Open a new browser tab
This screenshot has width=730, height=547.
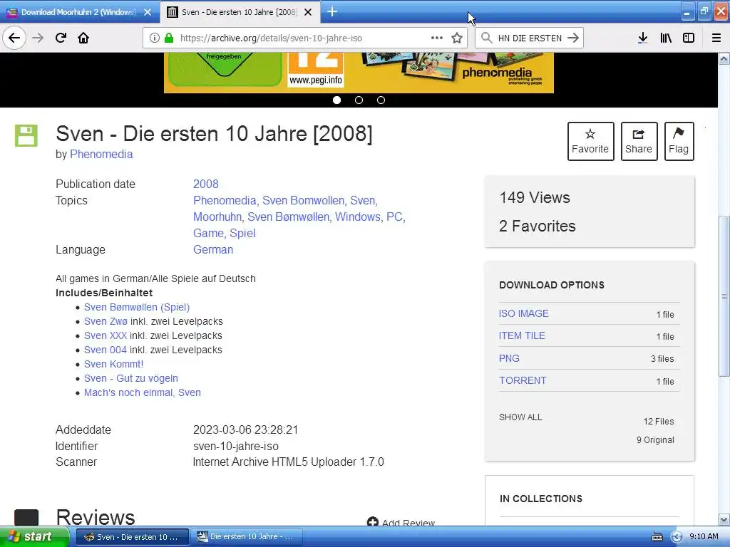pyautogui.click(x=332, y=11)
